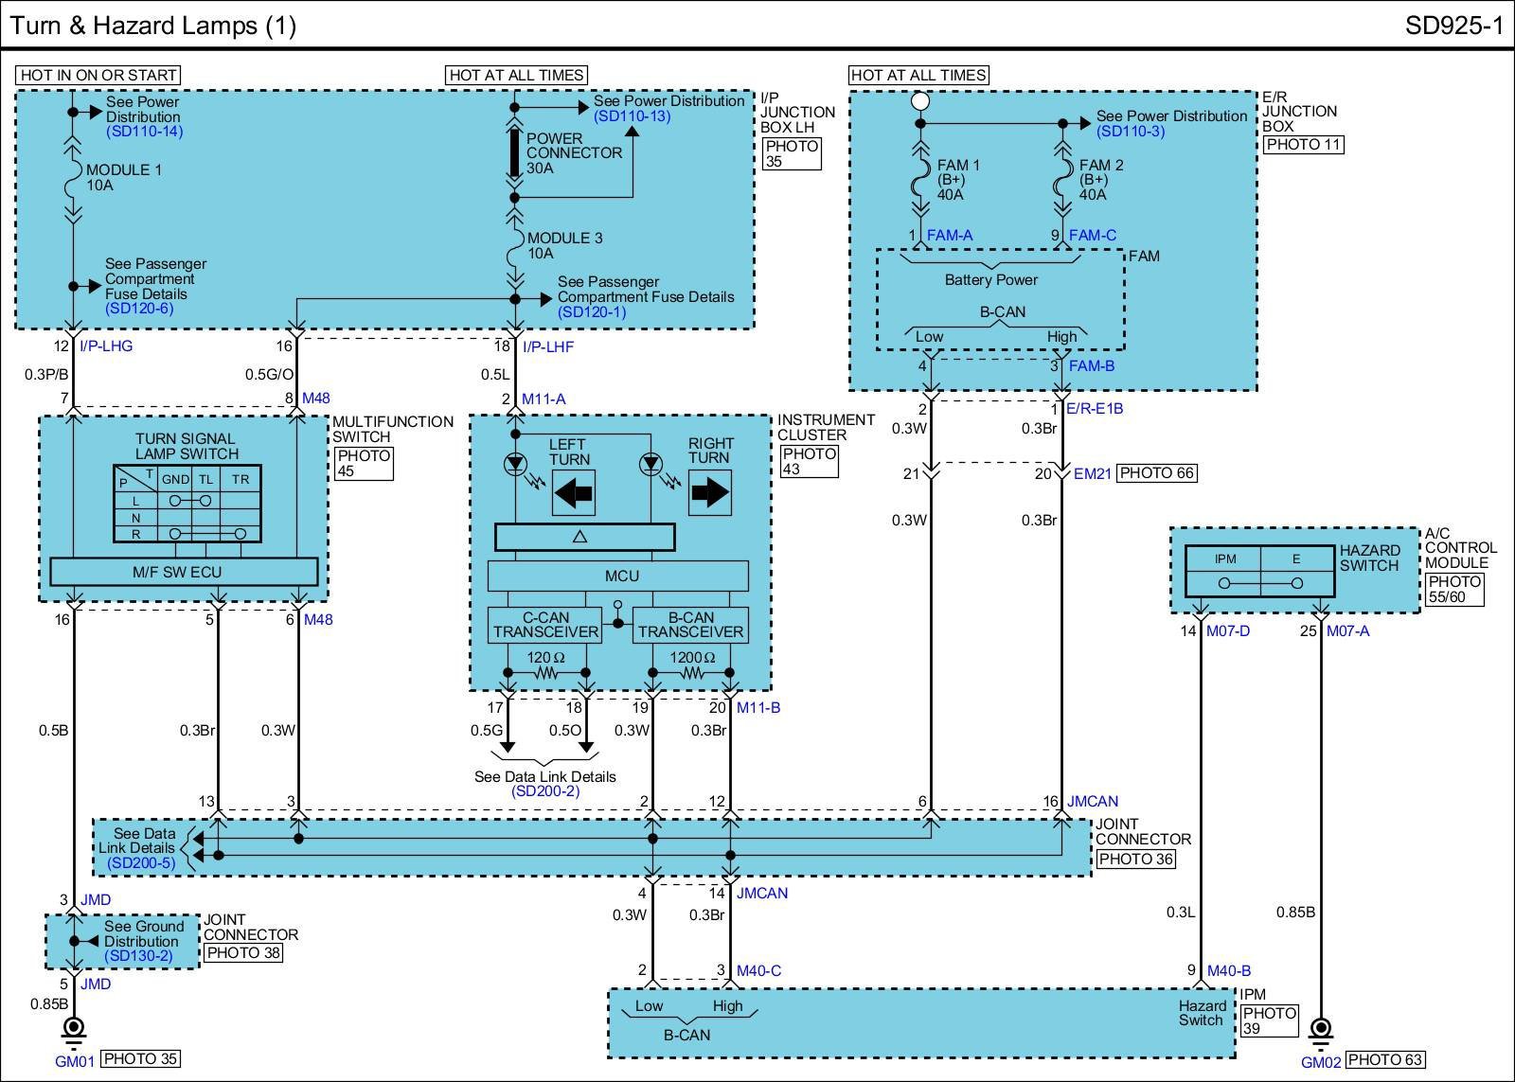Open the SD110-14 power distribution link
1515x1082 pixels.
click(x=144, y=132)
